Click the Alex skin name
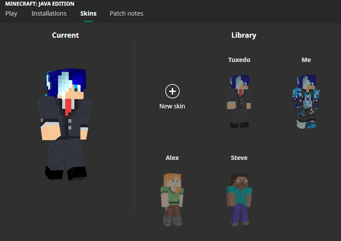The image size is (341, 241). (172, 158)
